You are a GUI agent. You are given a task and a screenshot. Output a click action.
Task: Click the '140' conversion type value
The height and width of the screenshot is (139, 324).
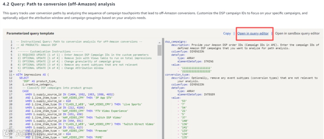click(184, 121)
